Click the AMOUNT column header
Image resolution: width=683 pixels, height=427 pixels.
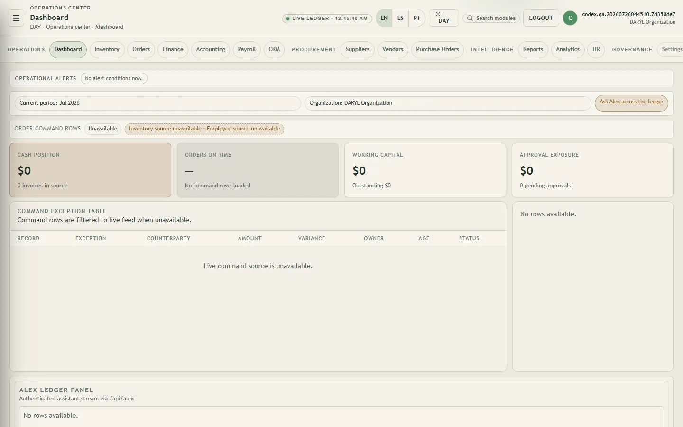(x=249, y=238)
